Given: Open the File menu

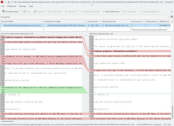Looking at the screenshot, I should coord(3,6).
